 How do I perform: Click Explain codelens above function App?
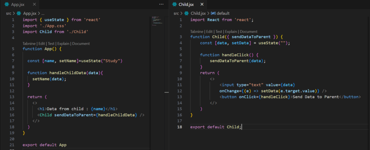(64, 44)
